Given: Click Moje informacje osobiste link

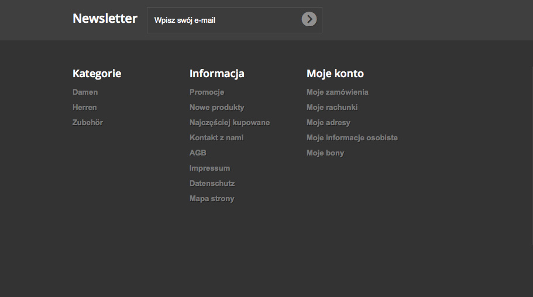Looking at the screenshot, I should [352, 138].
